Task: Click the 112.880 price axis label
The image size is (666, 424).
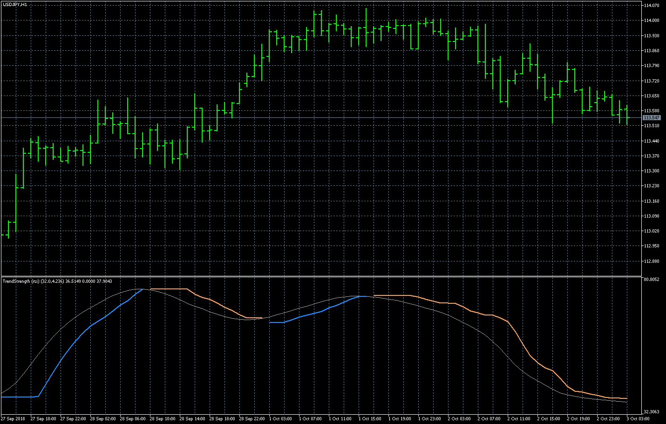Action: pyautogui.click(x=651, y=261)
